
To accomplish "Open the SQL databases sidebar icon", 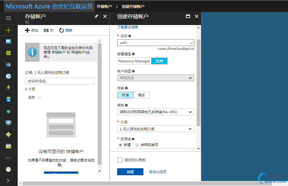I will click(8, 100).
